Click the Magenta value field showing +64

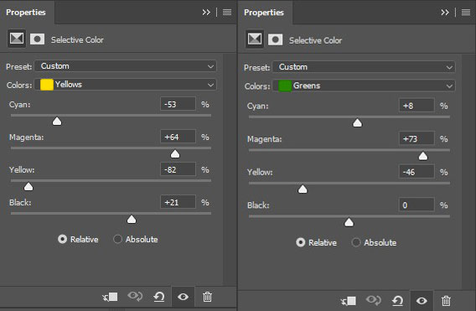click(x=178, y=137)
